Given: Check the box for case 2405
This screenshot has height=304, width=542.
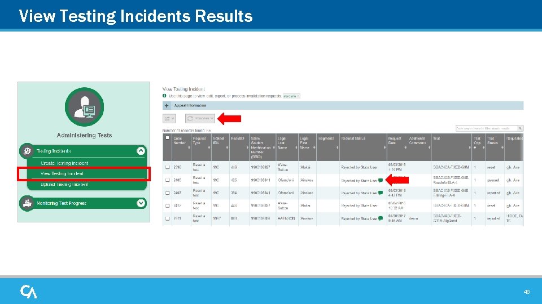Looking at the screenshot, I should pyautogui.click(x=168, y=180).
